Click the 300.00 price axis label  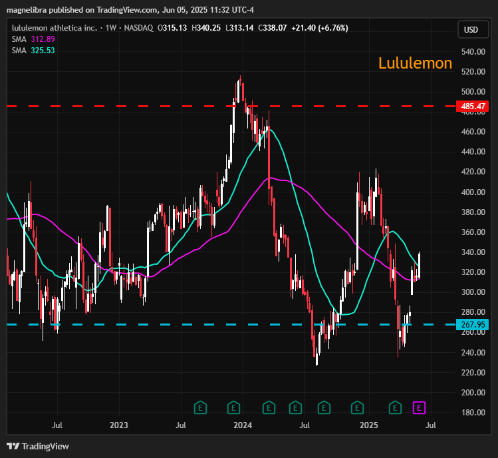pos(473,292)
